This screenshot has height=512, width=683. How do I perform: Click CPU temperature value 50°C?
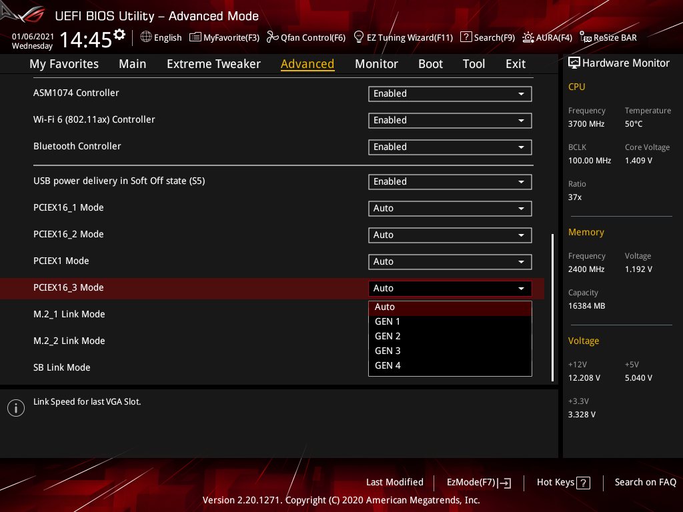[x=634, y=124]
